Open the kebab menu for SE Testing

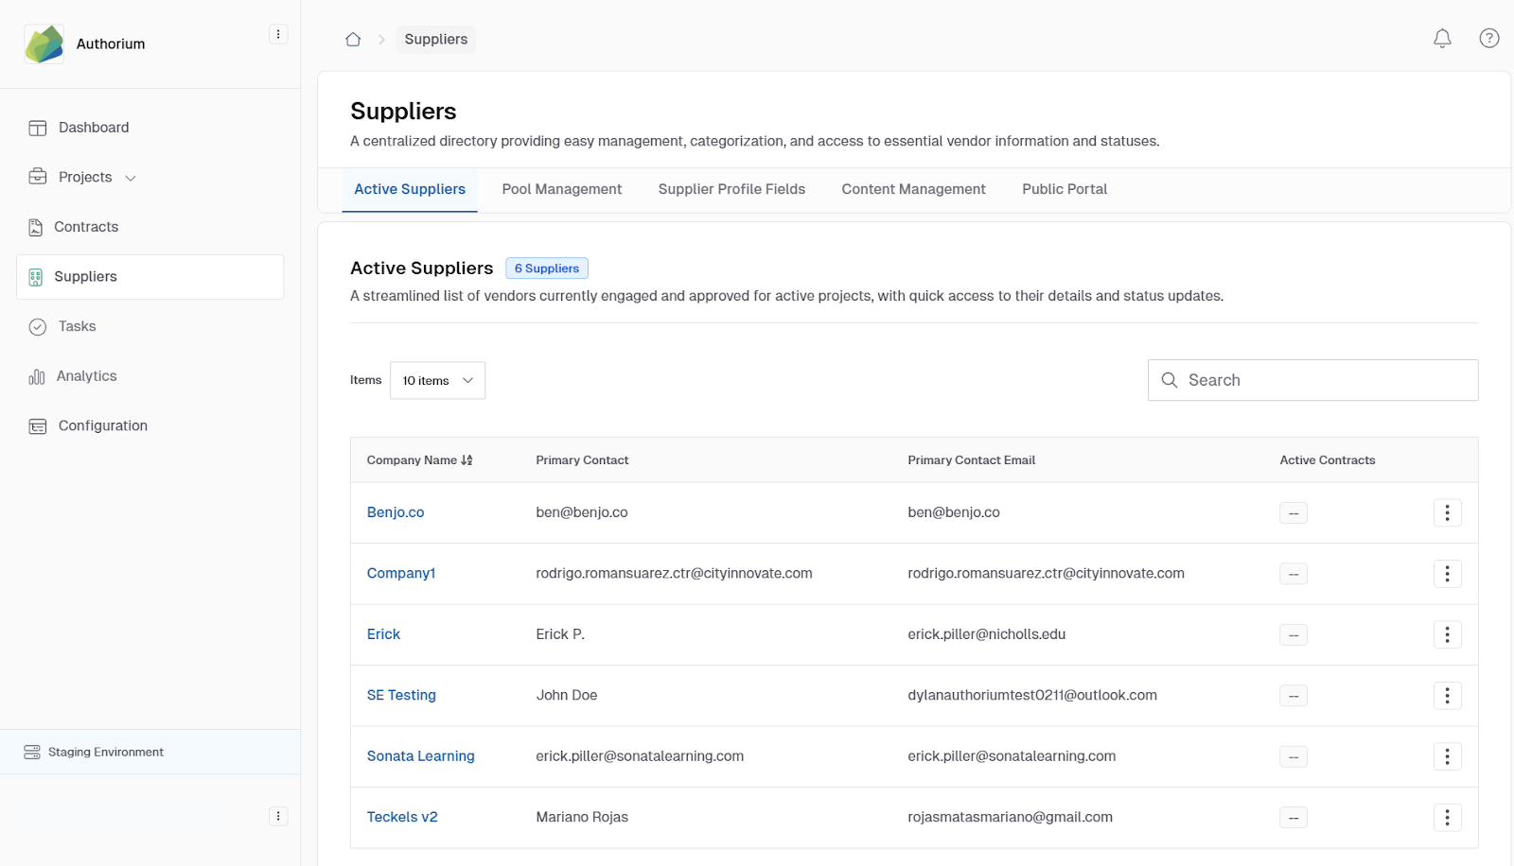click(x=1447, y=696)
